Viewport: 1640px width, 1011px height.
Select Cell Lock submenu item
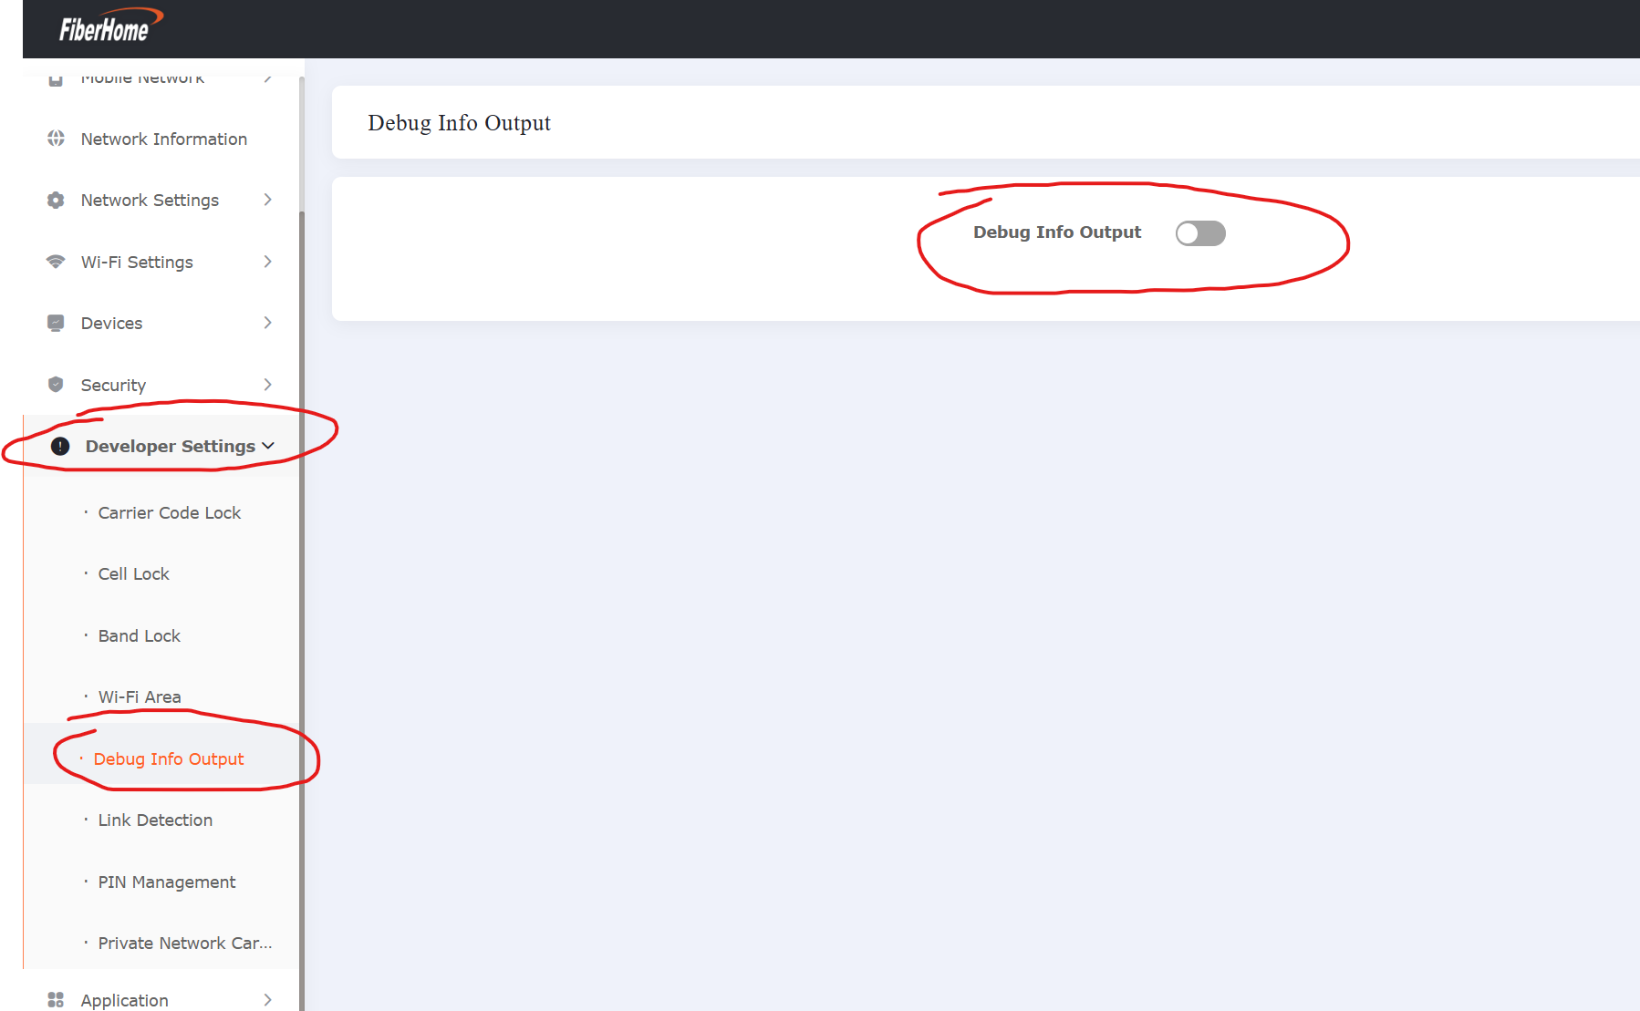click(133, 573)
